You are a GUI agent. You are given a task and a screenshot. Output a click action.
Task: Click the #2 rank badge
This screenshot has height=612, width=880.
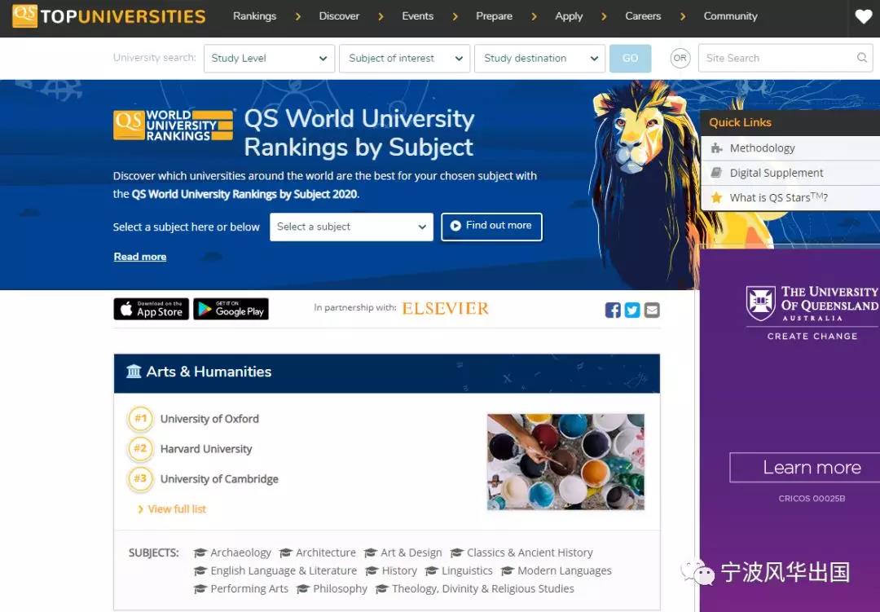(x=140, y=449)
